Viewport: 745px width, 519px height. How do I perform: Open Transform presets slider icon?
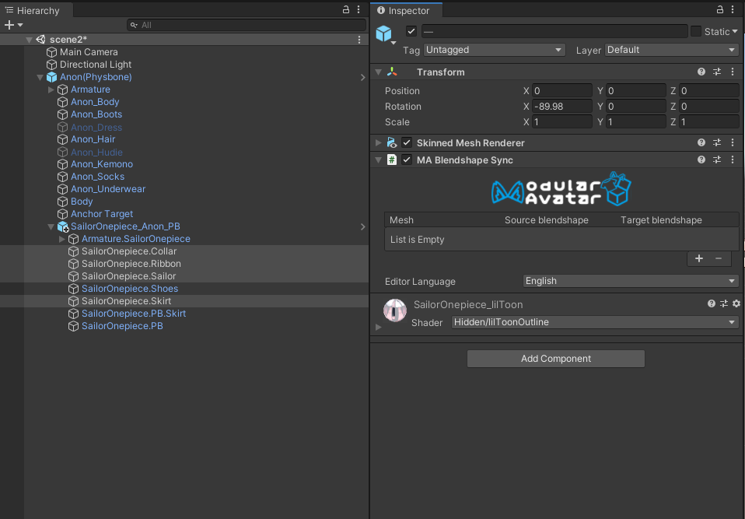click(717, 72)
